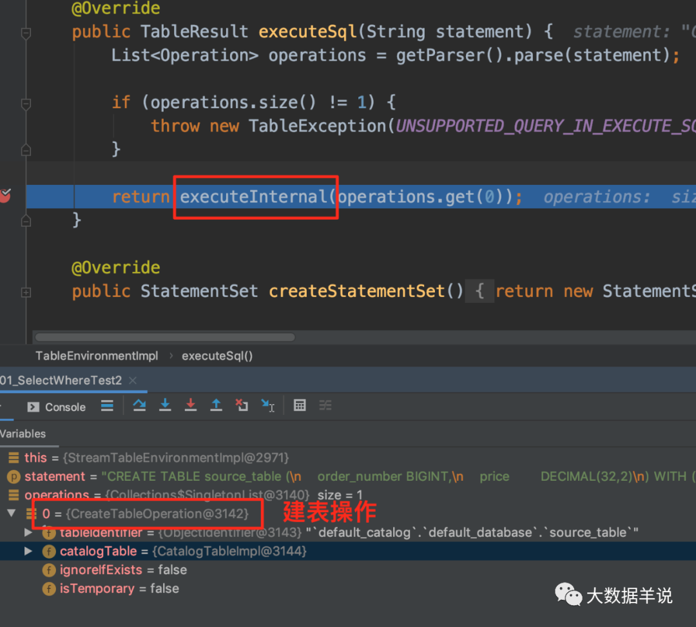Screen dimensions: 696x627
Task: Click the executeSql() breadcrumb
Action: pyautogui.click(x=217, y=356)
